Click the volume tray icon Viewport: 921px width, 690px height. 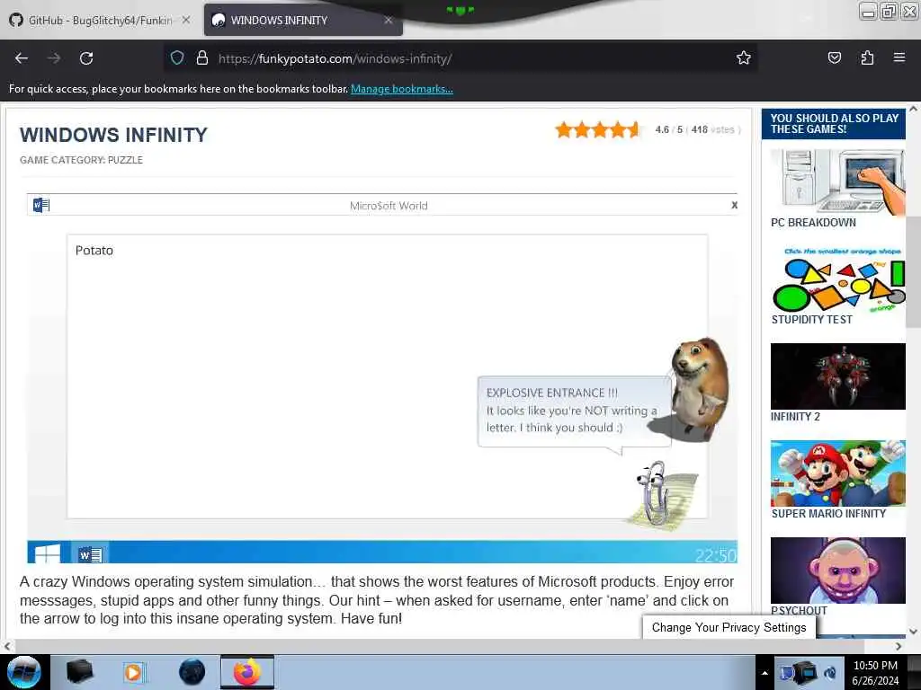click(830, 673)
